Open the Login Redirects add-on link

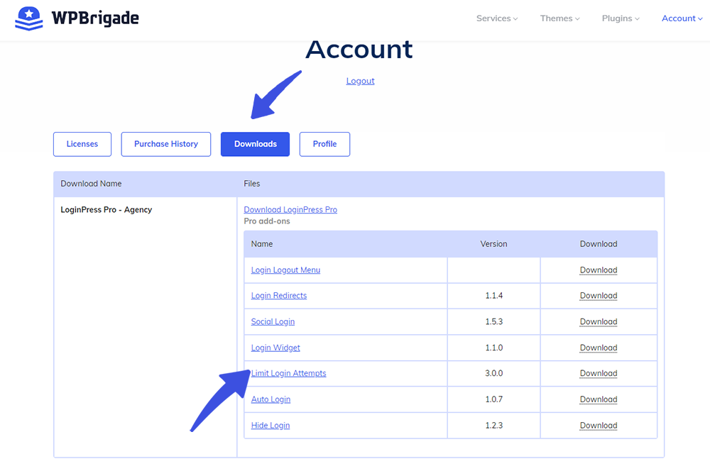coord(279,296)
